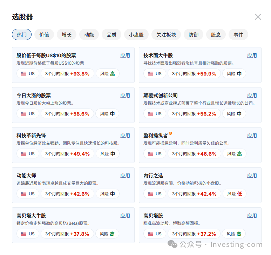This screenshot has width=271, height=255.
Task: Click the +93.8% three-month return chip
Action: click(67, 73)
